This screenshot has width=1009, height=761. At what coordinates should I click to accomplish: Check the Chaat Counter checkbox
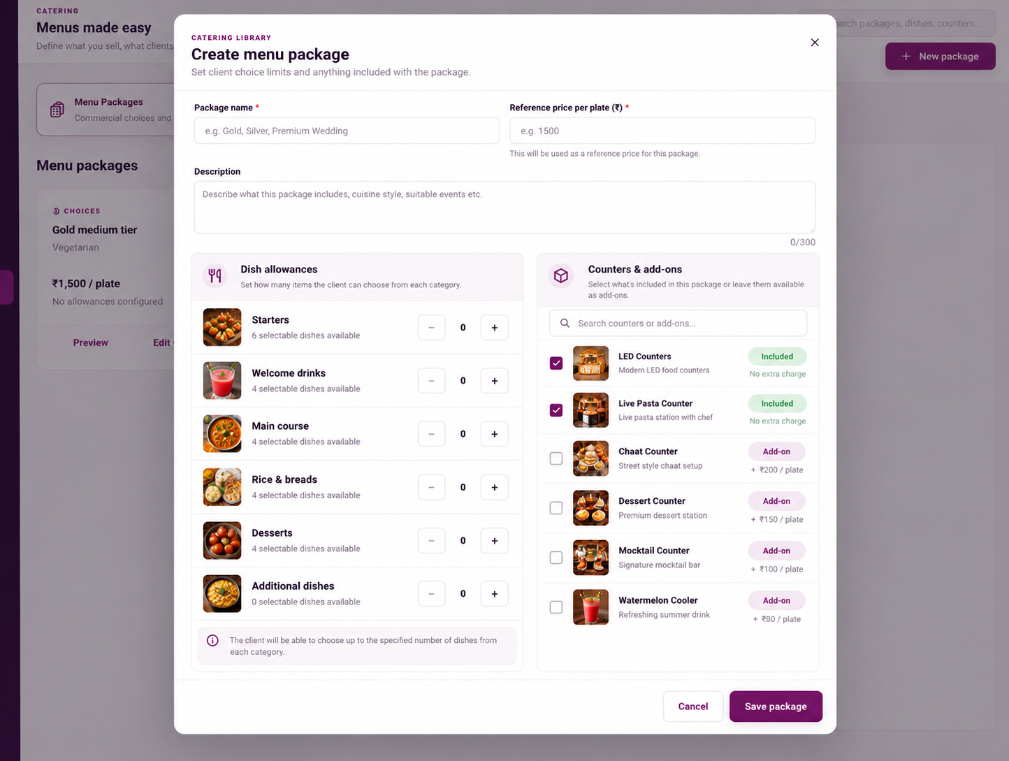[x=556, y=458]
